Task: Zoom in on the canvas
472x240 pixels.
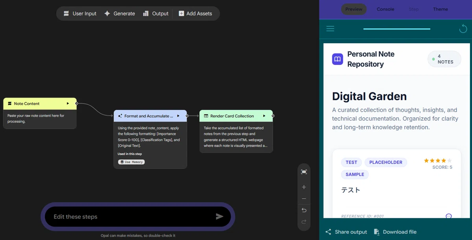Action: click(x=304, y=187)
